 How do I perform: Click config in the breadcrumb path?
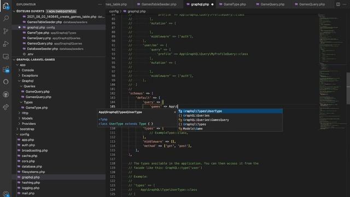[x=114, y=11]
